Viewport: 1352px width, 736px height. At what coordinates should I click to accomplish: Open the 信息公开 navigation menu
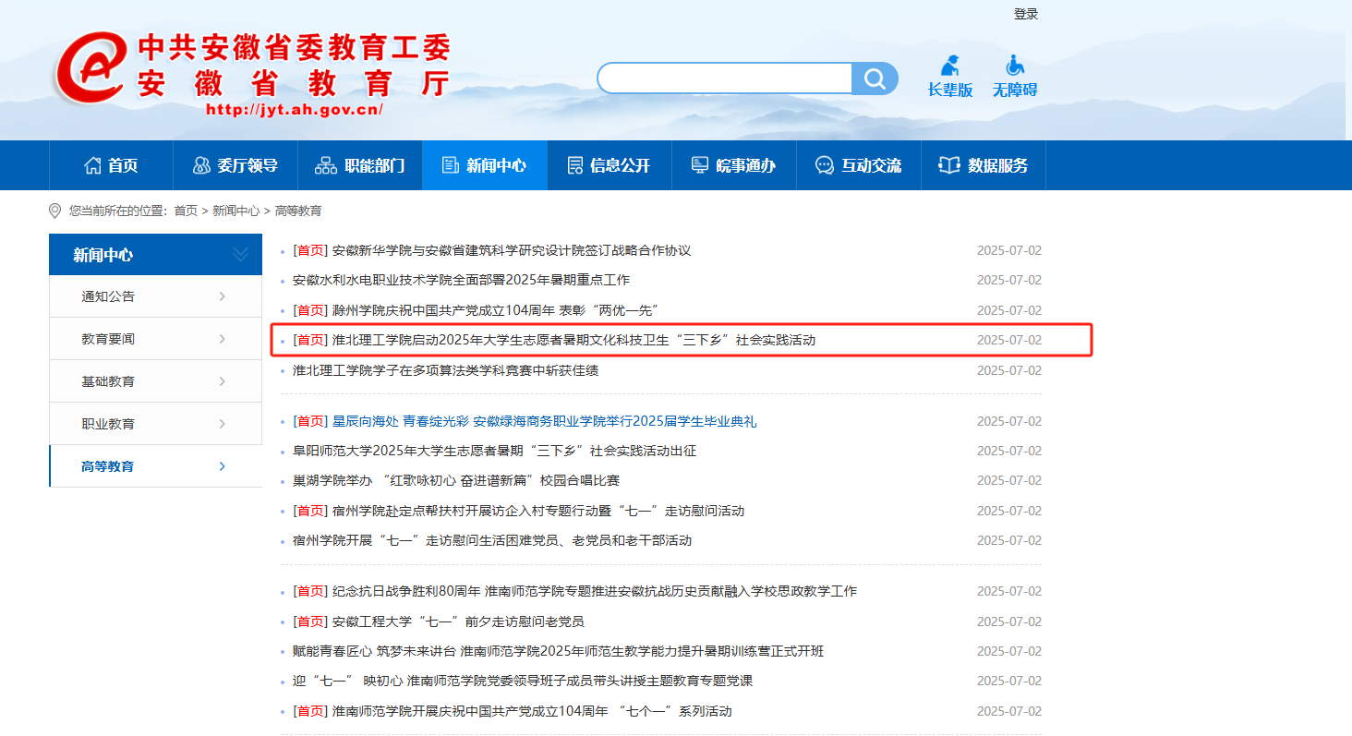[x=610, y=166]
